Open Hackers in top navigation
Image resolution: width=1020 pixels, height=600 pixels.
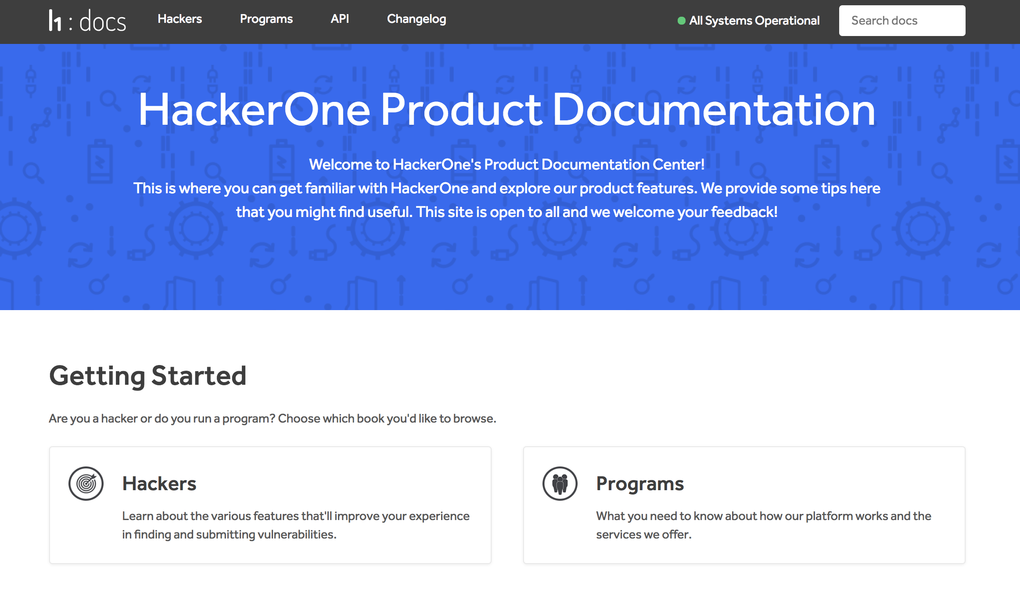pos(180,19)
